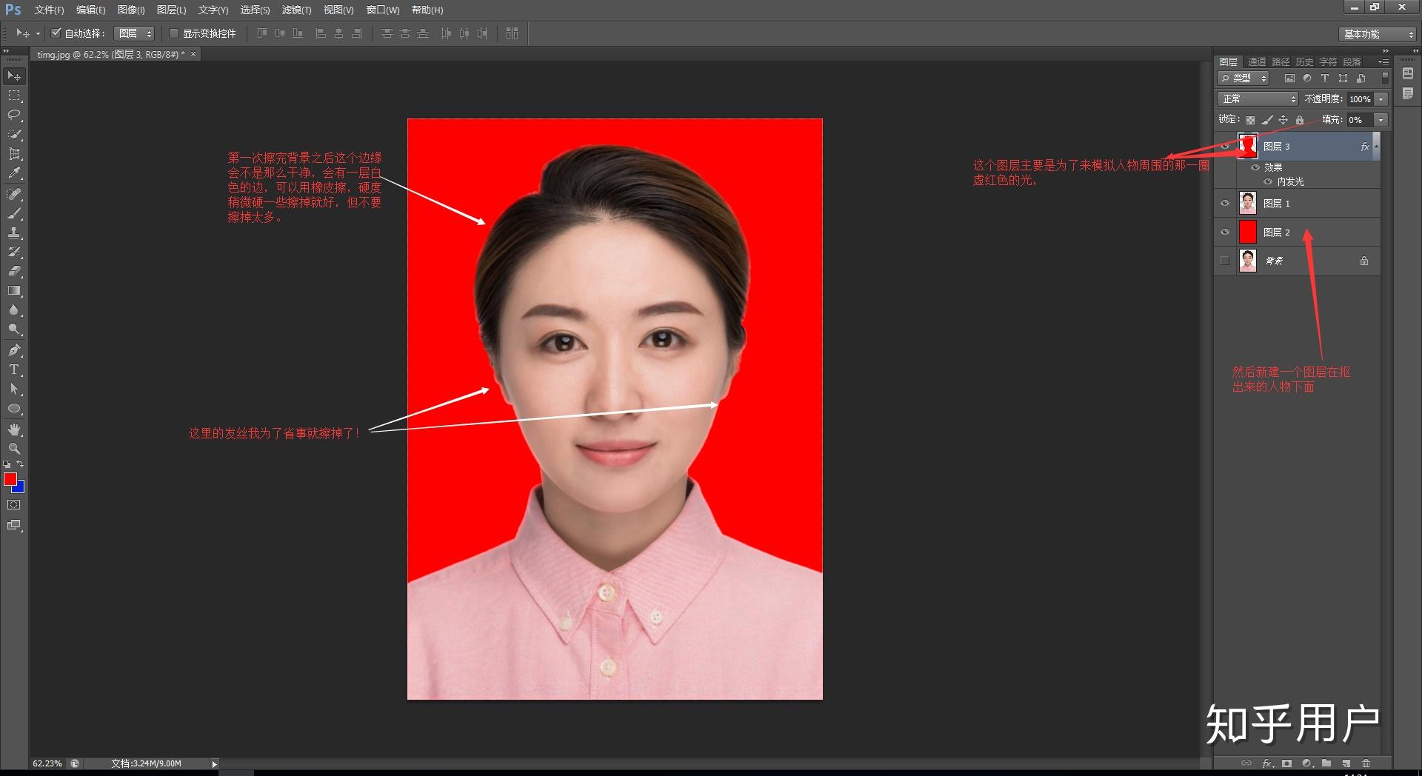Open the blending mode dropdown showing 正常

point(1257,98)
